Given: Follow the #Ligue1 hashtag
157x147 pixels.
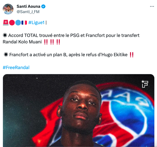Looking at the screenshot, I should click(36, 22).
